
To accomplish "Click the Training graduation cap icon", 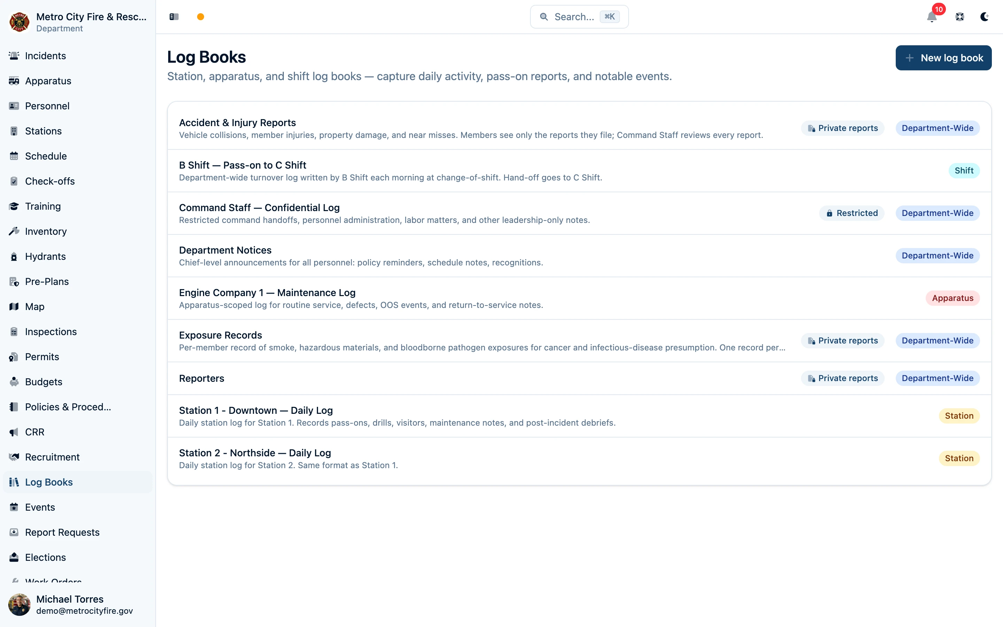I will 14,206.
